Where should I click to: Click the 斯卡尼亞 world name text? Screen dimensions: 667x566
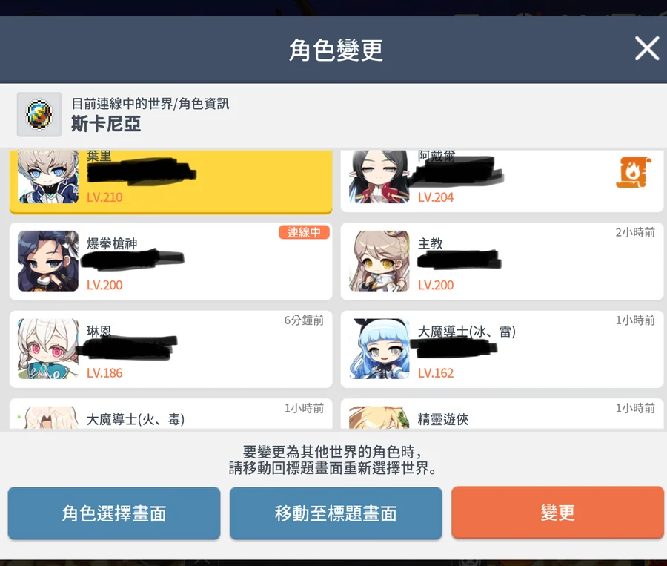tap(106, 124)
